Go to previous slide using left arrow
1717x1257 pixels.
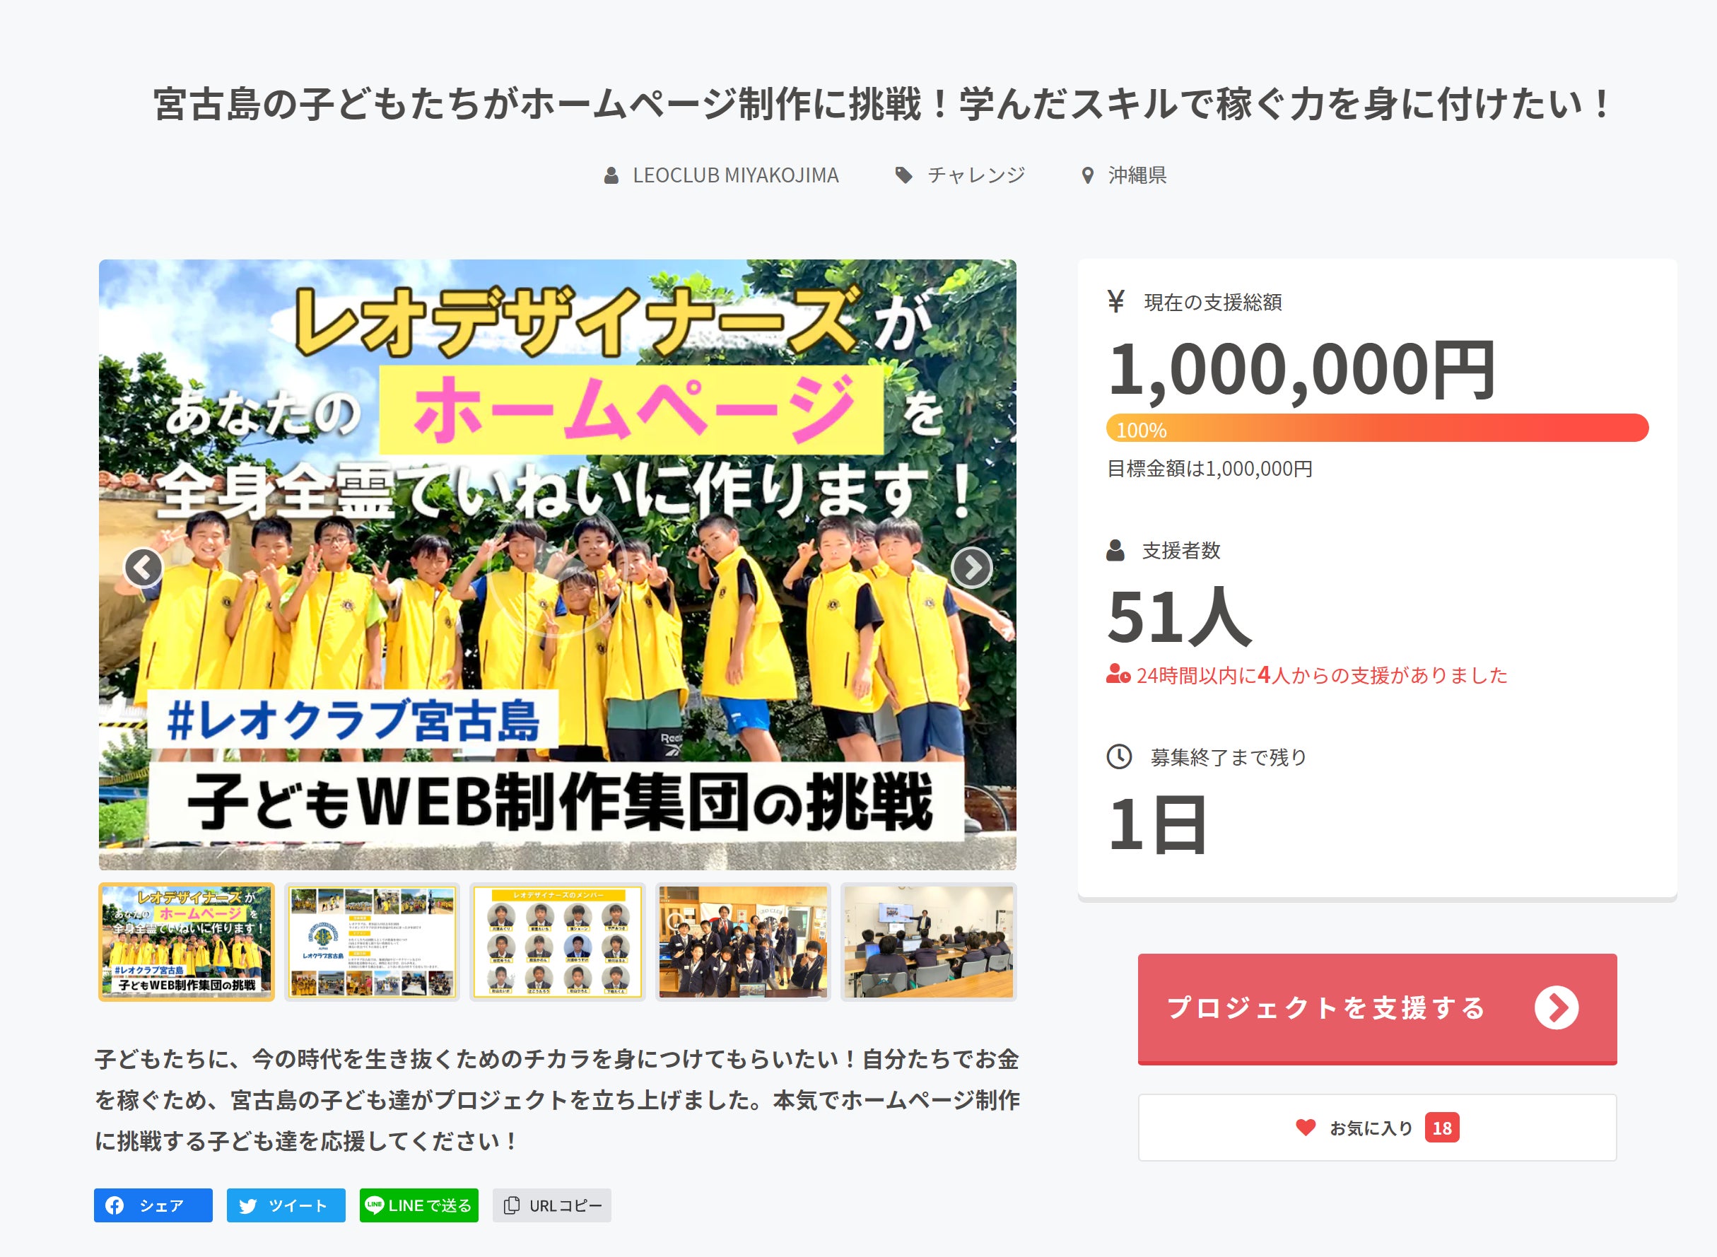click(x=143, y=567)
